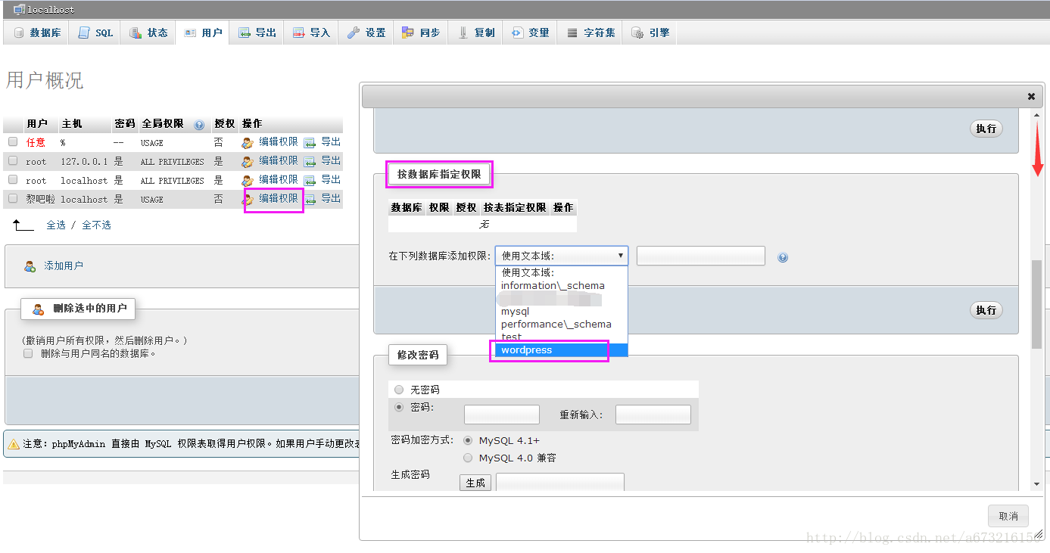Click 执行 button under database privileges

(986, 310)
